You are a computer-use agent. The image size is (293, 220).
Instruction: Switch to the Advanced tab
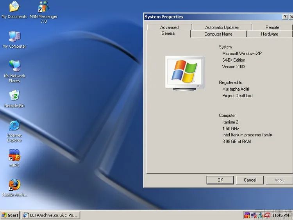[x=169, y=27]
